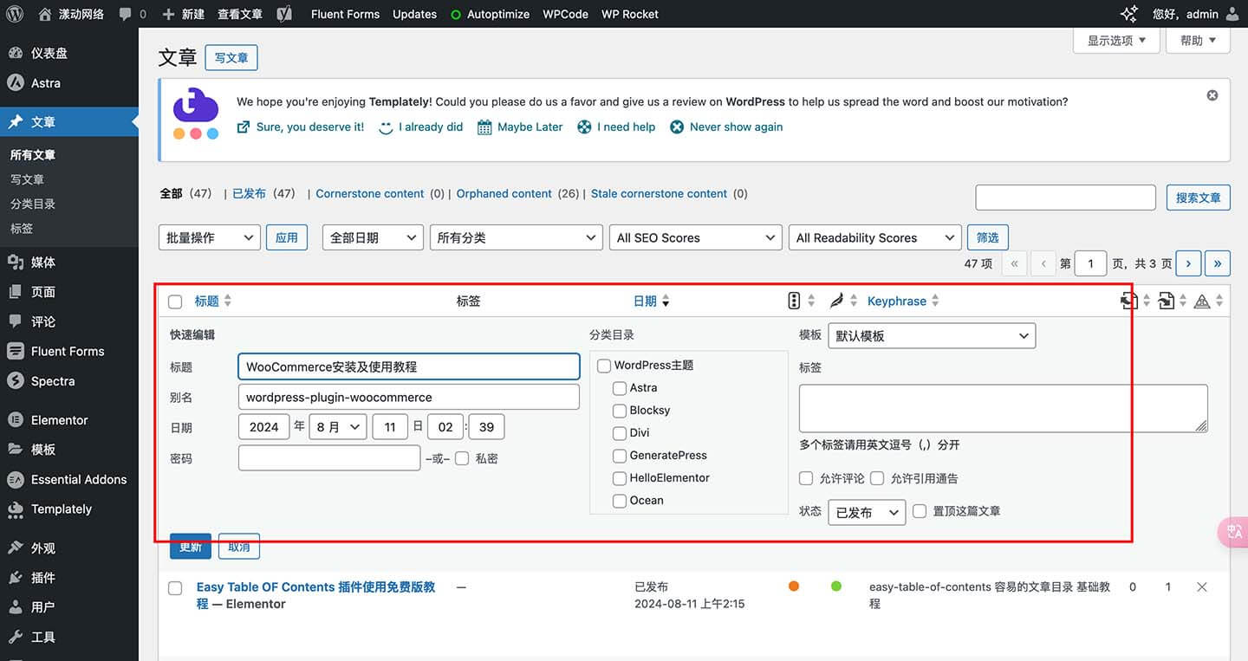
Task: Check the Astra category
Action: point(620,388)
